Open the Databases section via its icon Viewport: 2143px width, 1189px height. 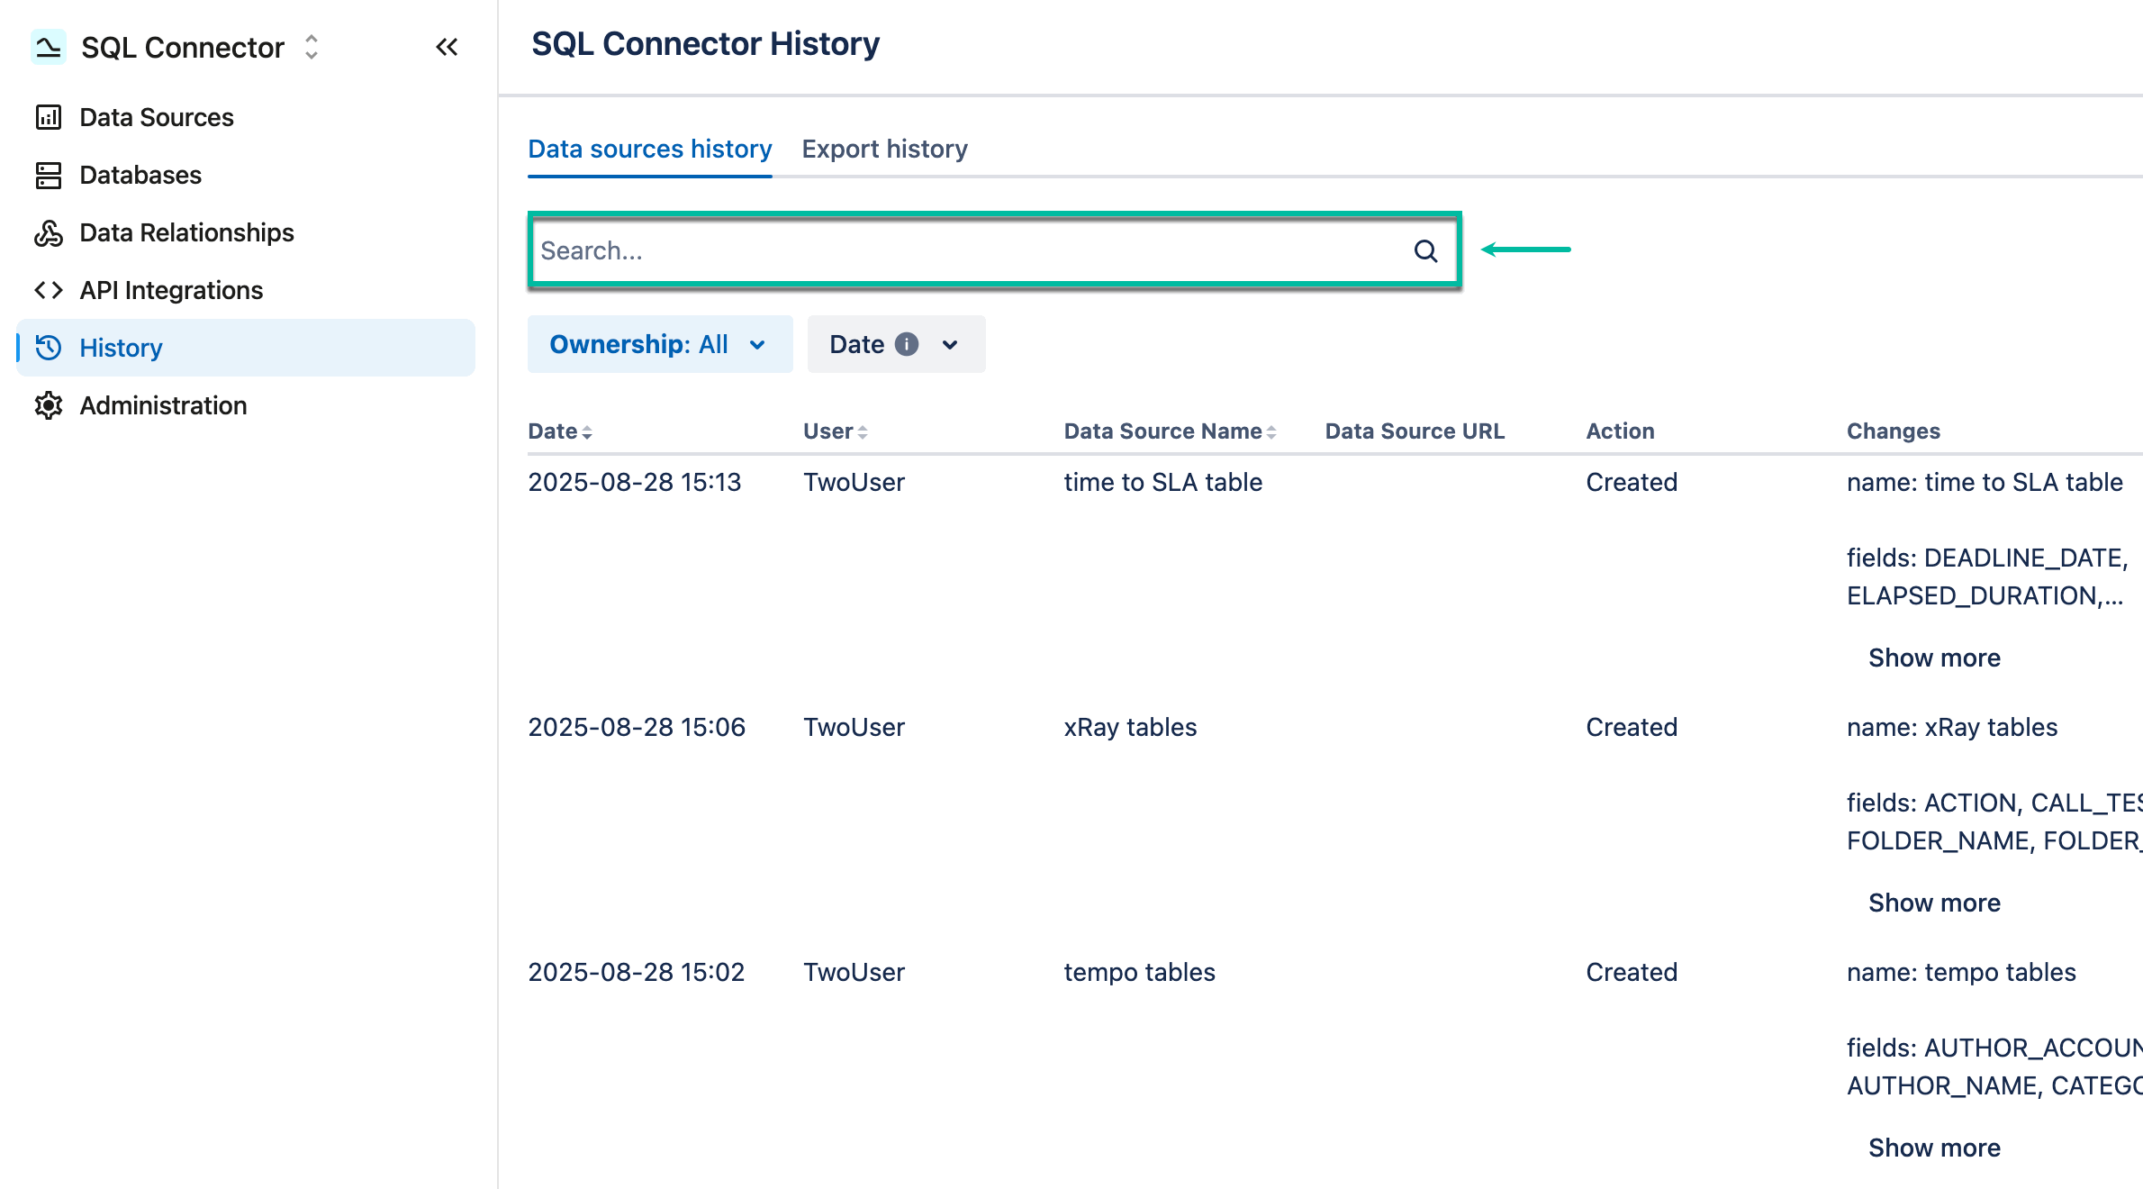coord(49,175)
